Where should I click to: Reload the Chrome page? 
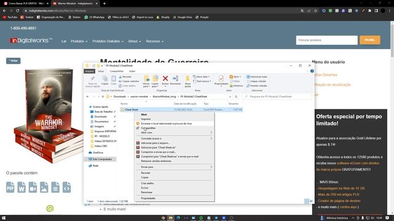pos(18,10)
